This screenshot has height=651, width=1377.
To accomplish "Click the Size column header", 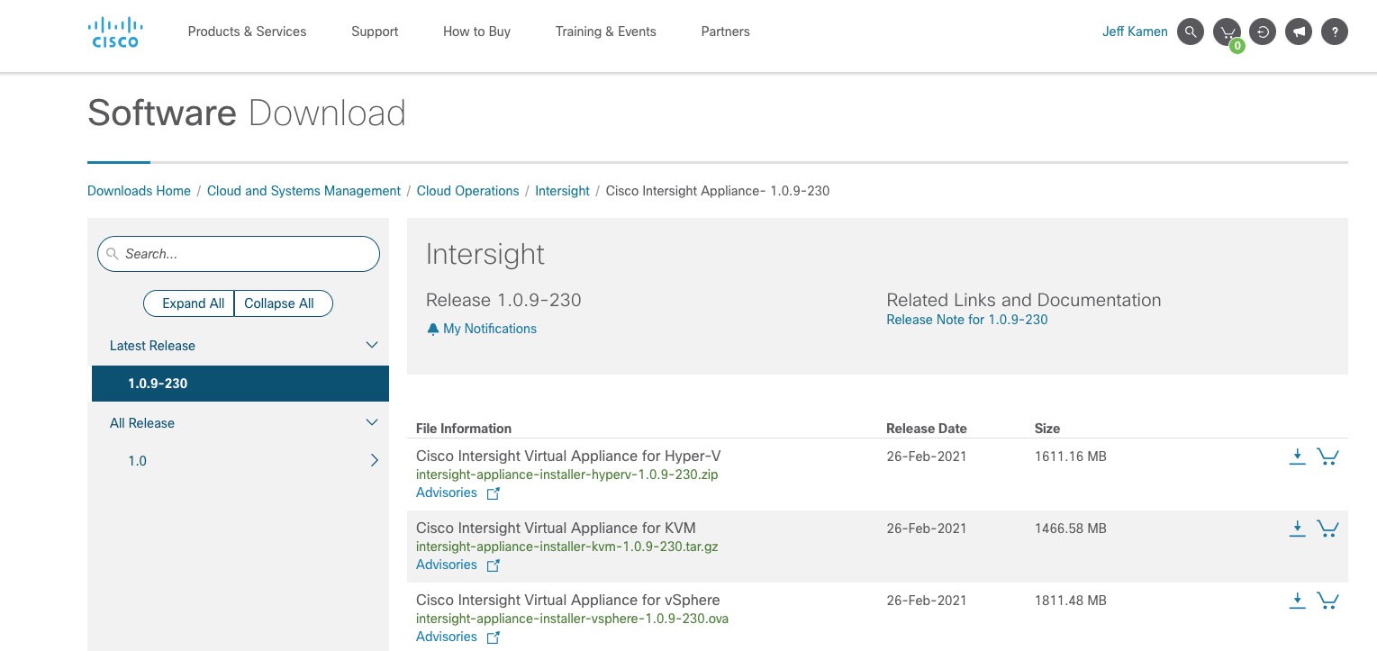I will (1047, 429).
